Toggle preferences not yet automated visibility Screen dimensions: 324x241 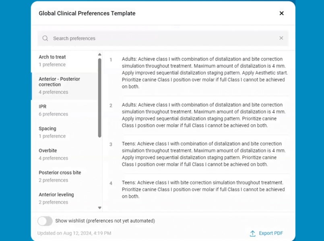click(x=45, y=221)
